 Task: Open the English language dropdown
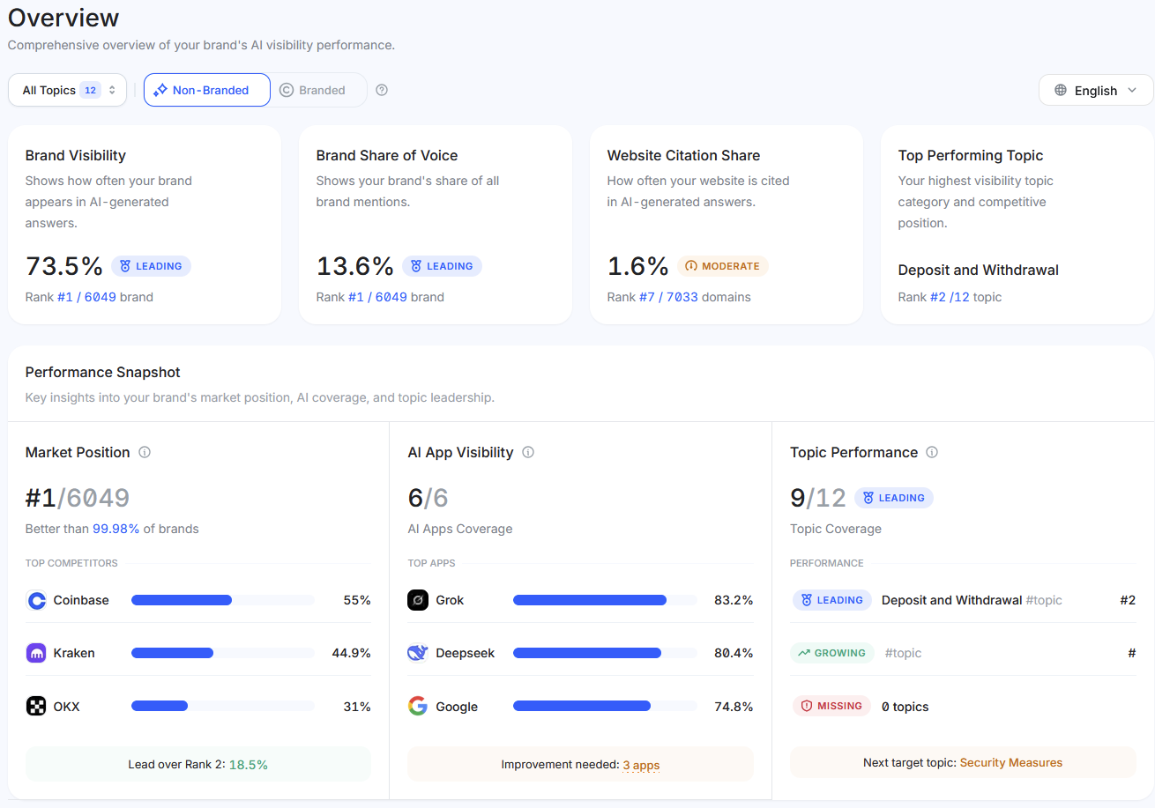(x=1095, y=89)
